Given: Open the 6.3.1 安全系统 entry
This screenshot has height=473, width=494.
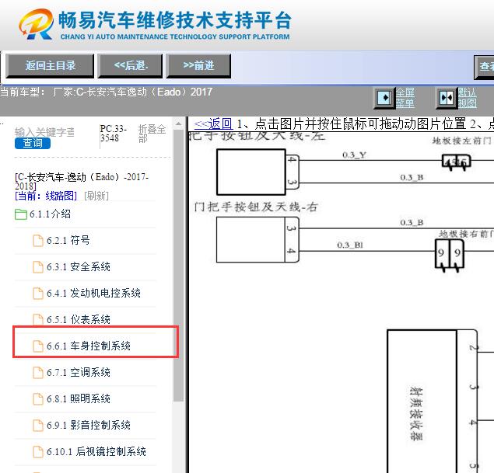Looking at the screenshot, I should click(79, 267).
